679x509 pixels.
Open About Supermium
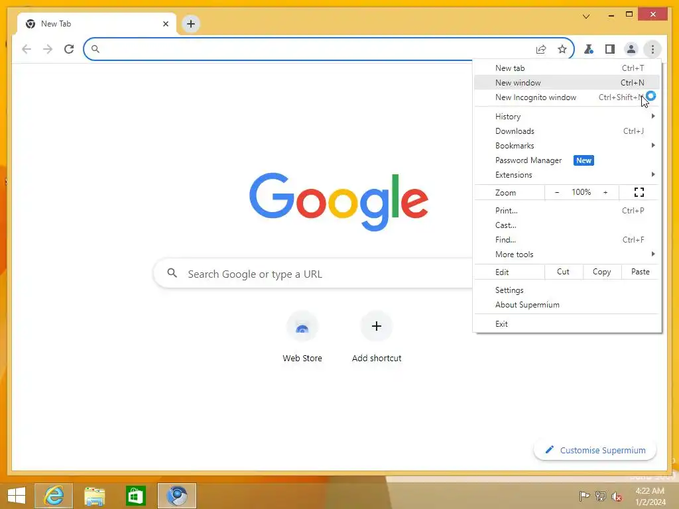[x=567, y=305]
